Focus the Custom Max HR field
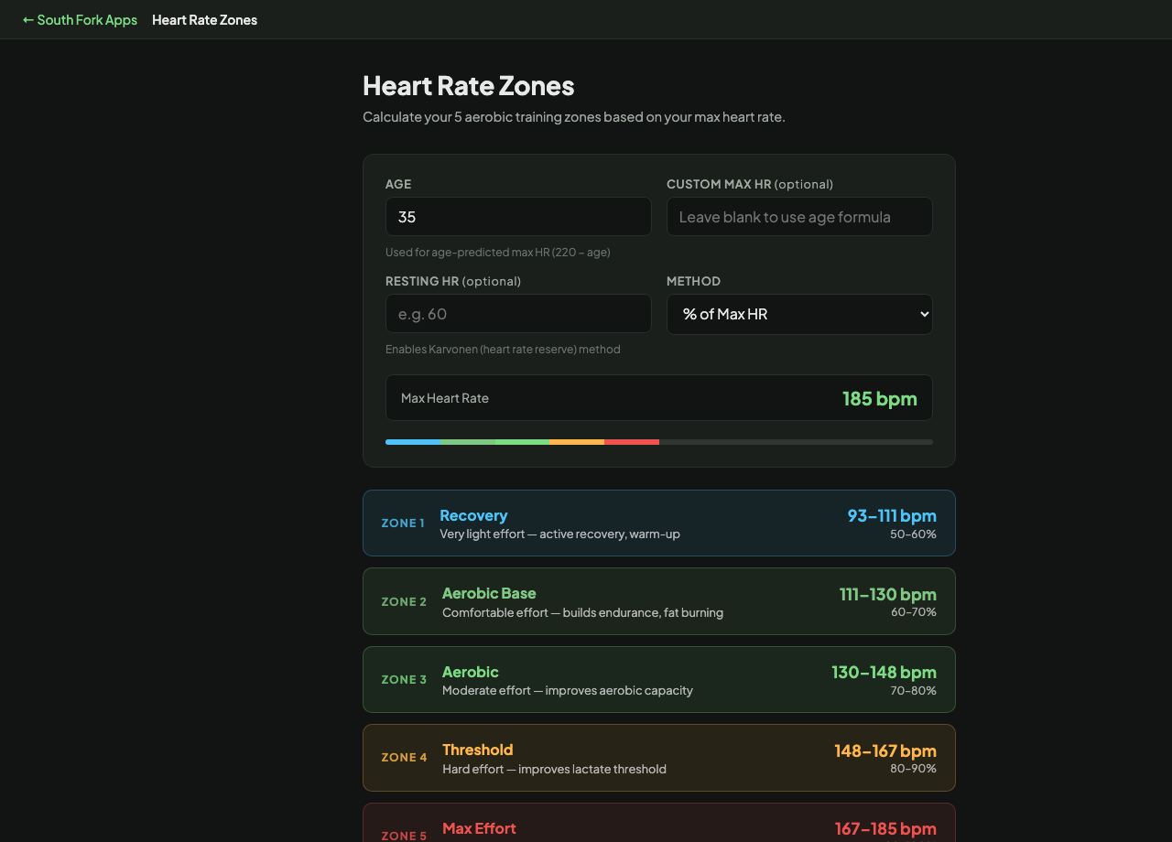Screen dimensions: 1172x842 pos(799,217)
